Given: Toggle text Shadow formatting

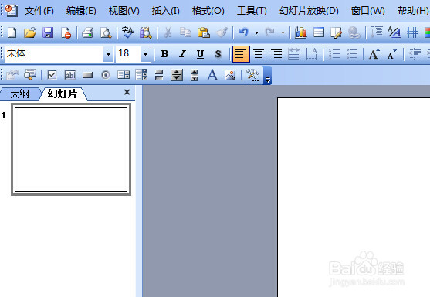Looking at the screenshot, I should pos(218,54).
